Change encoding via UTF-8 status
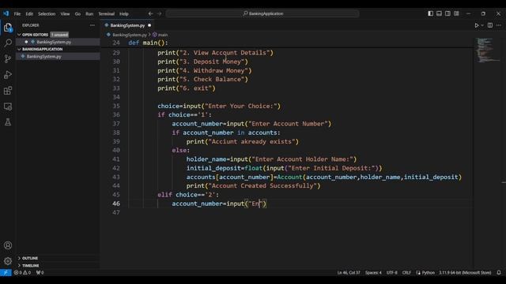Viewport: 506px width, 284px height. coord(392,272)
